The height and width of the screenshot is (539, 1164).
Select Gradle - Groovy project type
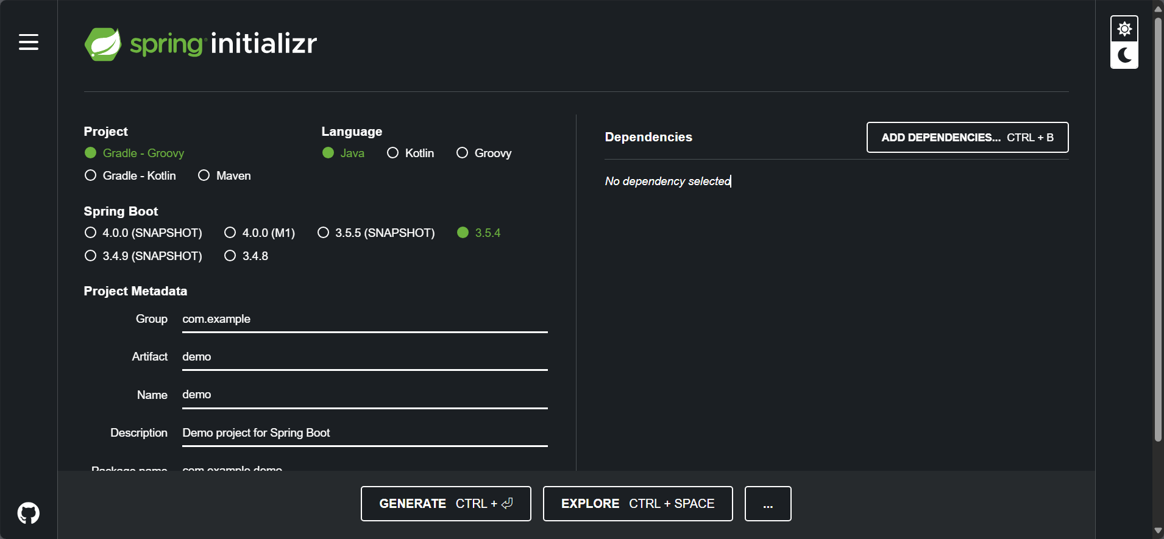134,153
